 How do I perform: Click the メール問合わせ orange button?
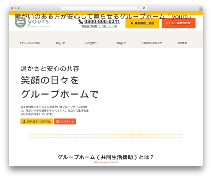click(179, 23)
